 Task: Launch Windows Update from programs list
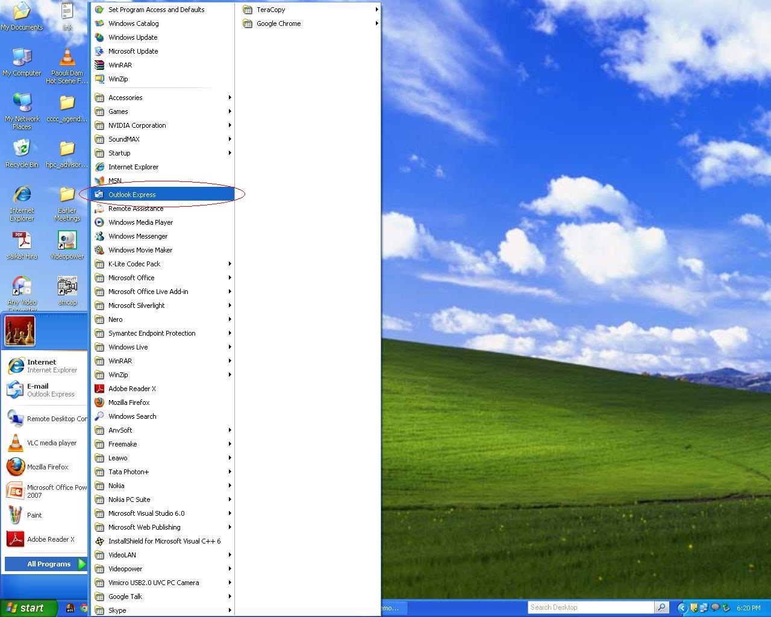pos(163,37)
